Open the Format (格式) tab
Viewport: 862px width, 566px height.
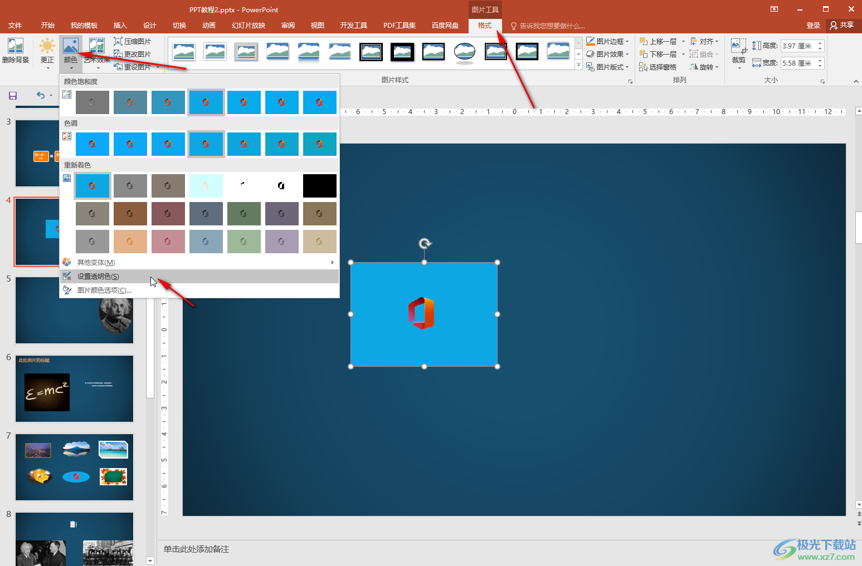[x=485, y=26]
